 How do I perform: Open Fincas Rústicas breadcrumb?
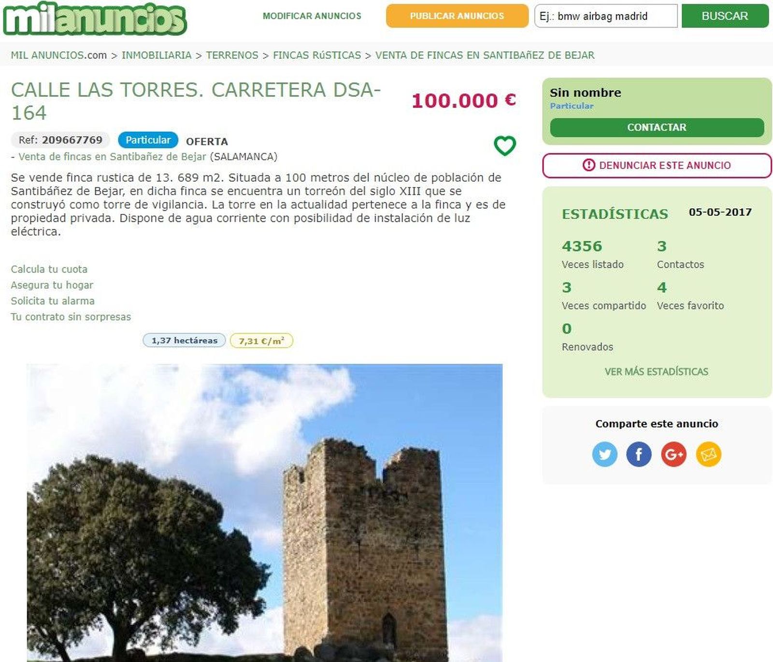[x=317, y=55]
